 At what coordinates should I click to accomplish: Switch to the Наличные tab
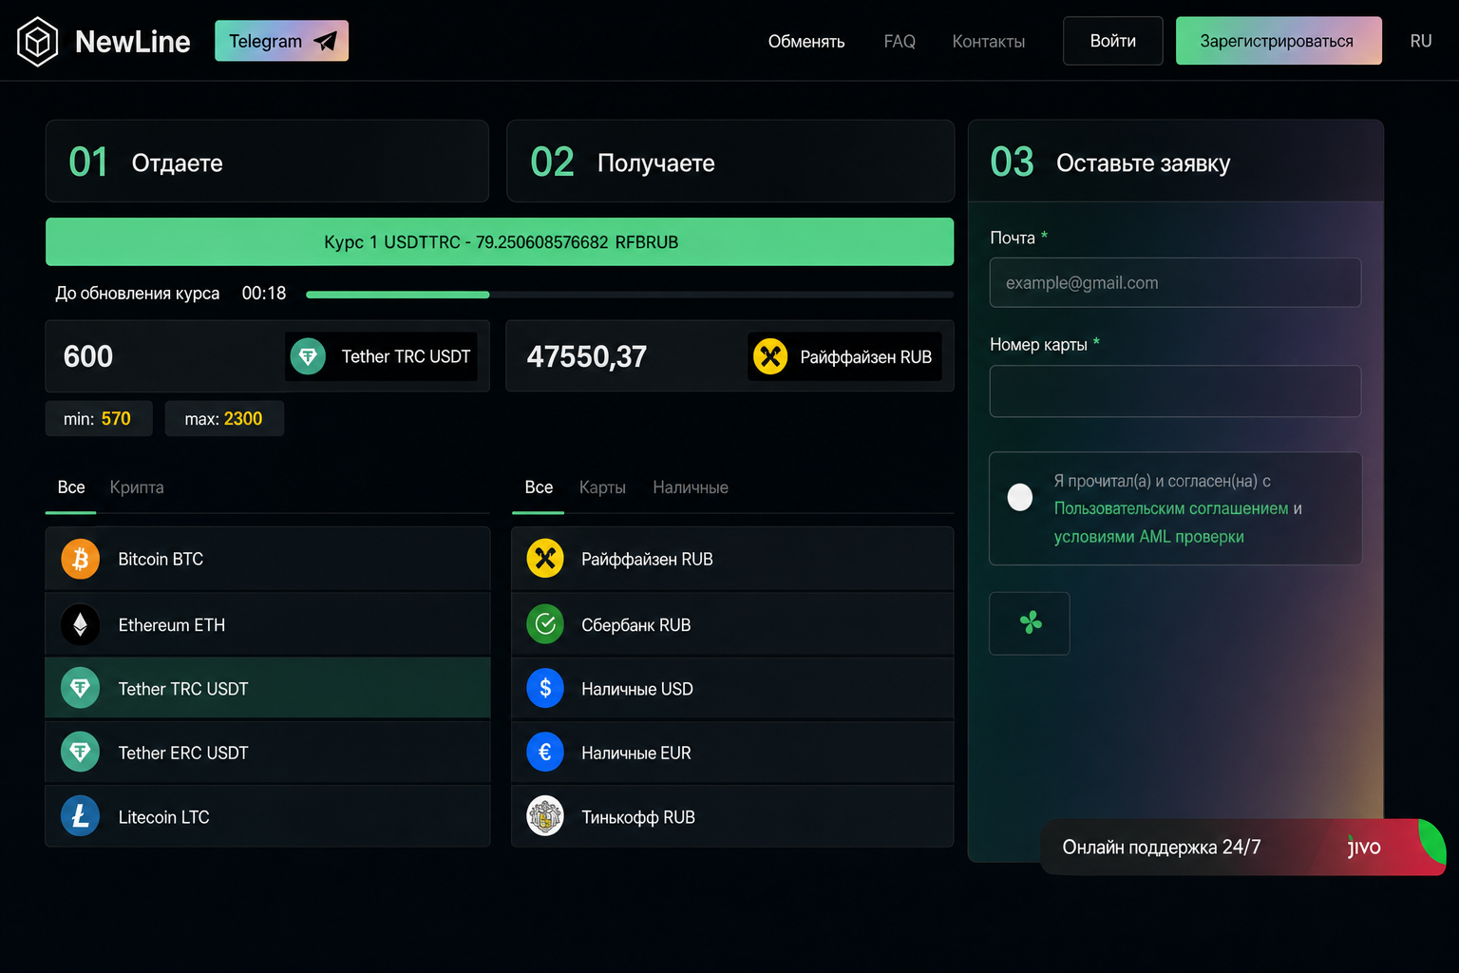691,487
